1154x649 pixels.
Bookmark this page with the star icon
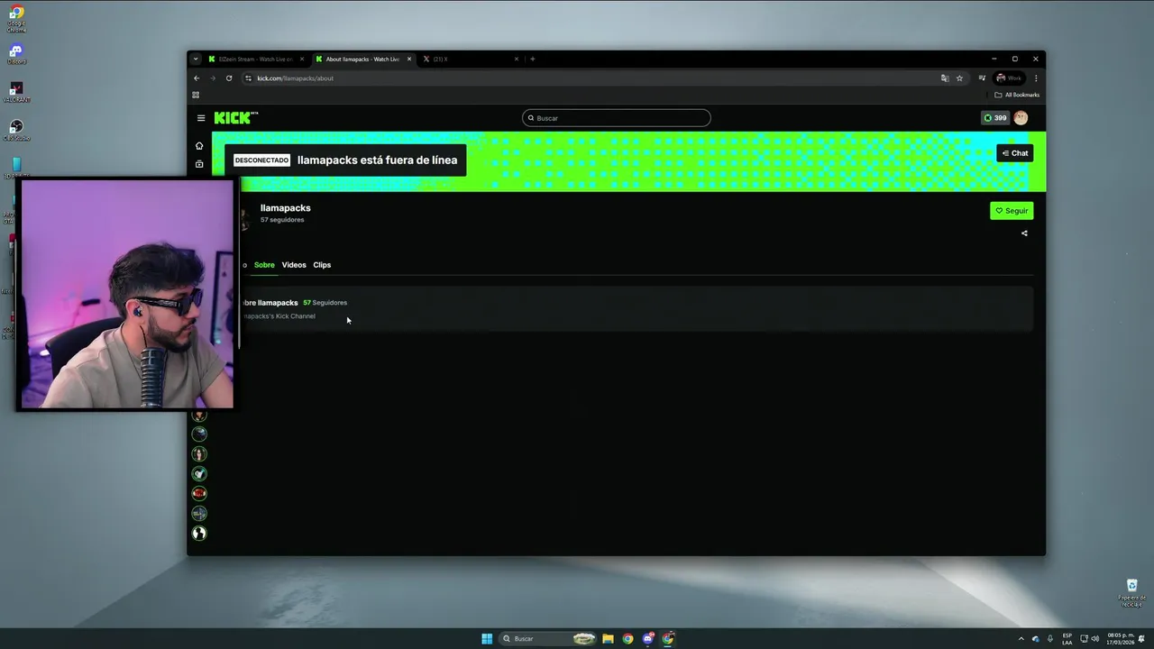[x=959, y=78]
